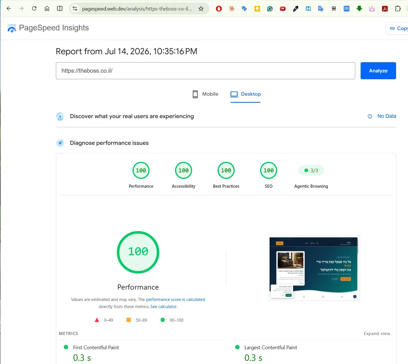The height and width of the screenshot is (364, 408).
Task: Open the Google Translate extension
Action: point(321,9)
